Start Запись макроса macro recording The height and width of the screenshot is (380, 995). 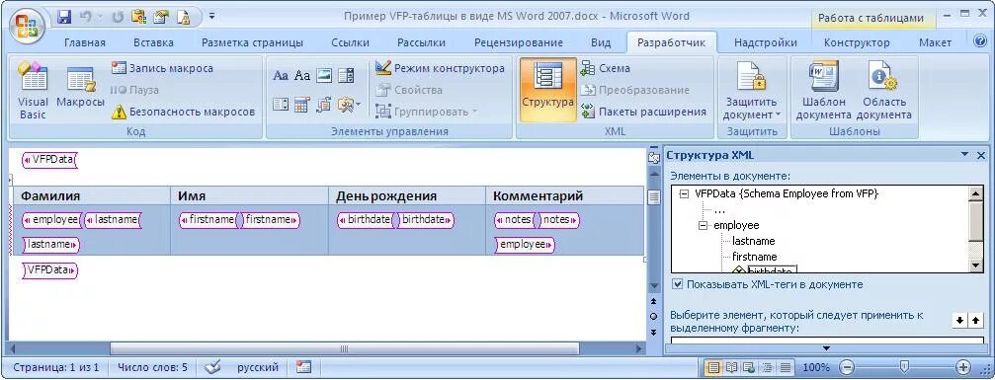(x=162, y=68)
